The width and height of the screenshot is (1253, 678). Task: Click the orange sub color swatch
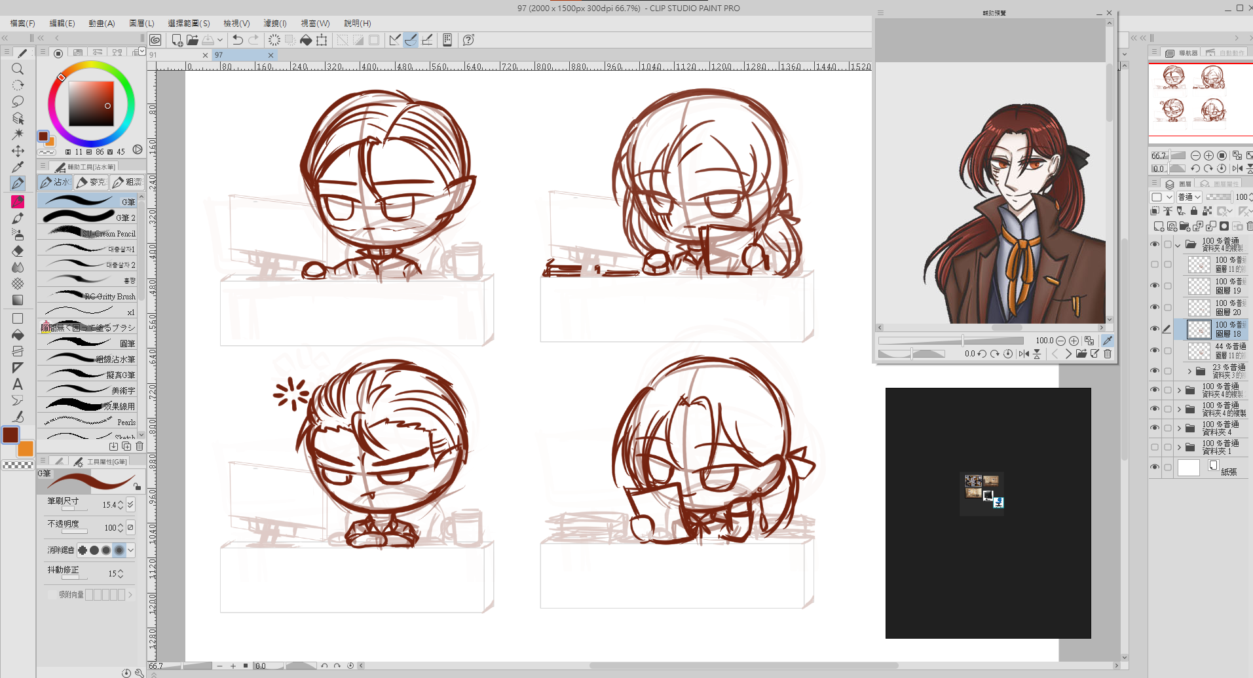(x=26, y=449)
